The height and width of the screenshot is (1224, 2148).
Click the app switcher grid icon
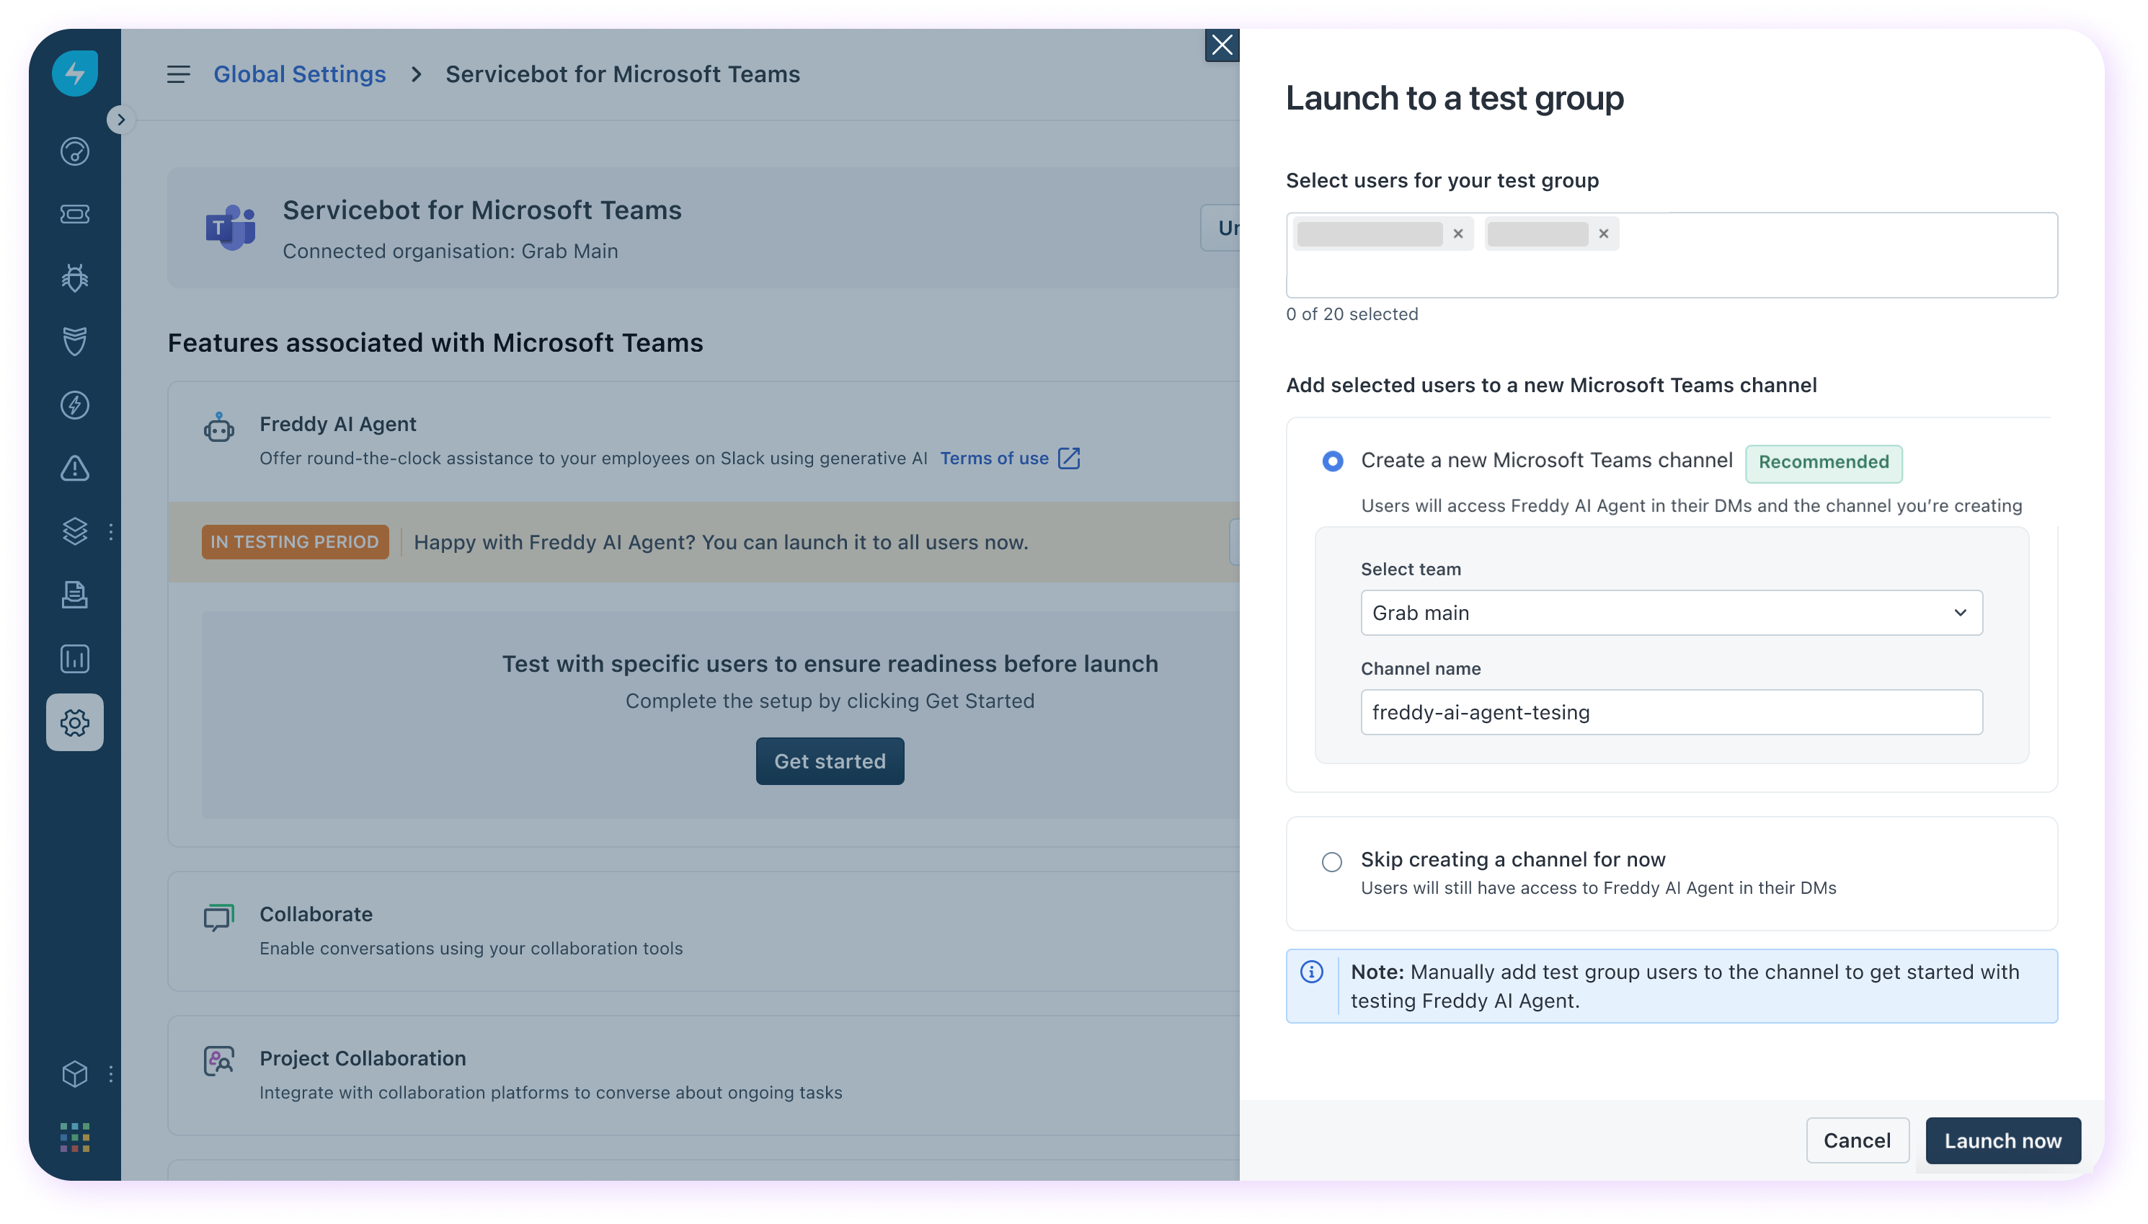click(x=75, y=1137)
